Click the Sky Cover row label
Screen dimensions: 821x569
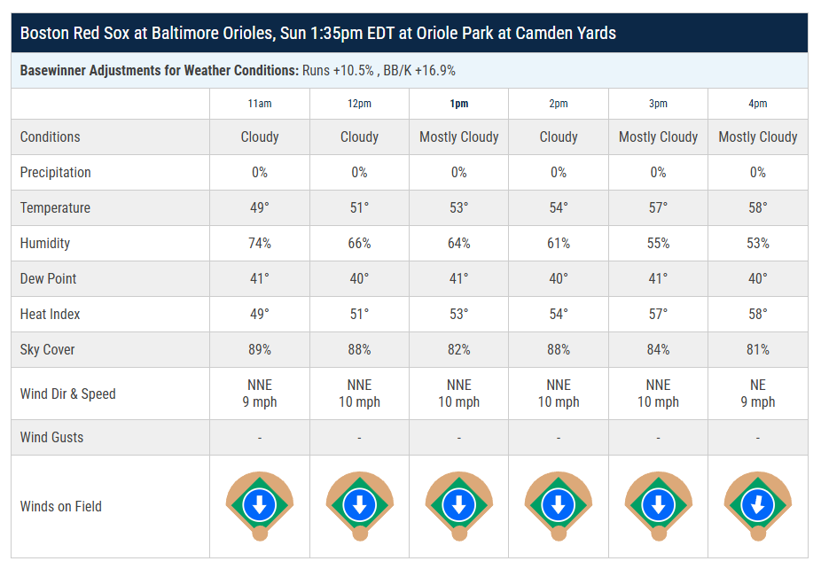[48, 349]
